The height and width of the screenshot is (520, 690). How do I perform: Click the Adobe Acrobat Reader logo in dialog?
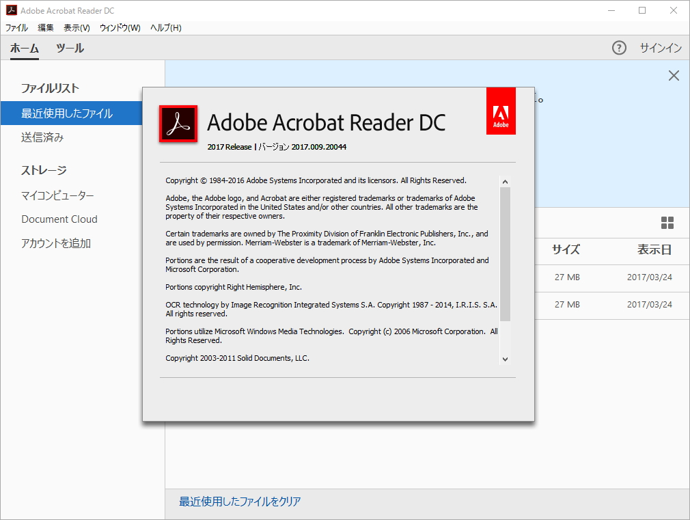point(178,124)
